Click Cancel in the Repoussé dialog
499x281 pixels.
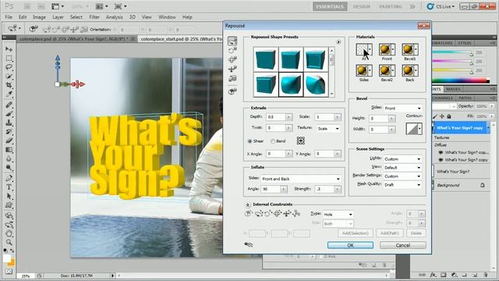pyautogui.click(x=403, y=245)
